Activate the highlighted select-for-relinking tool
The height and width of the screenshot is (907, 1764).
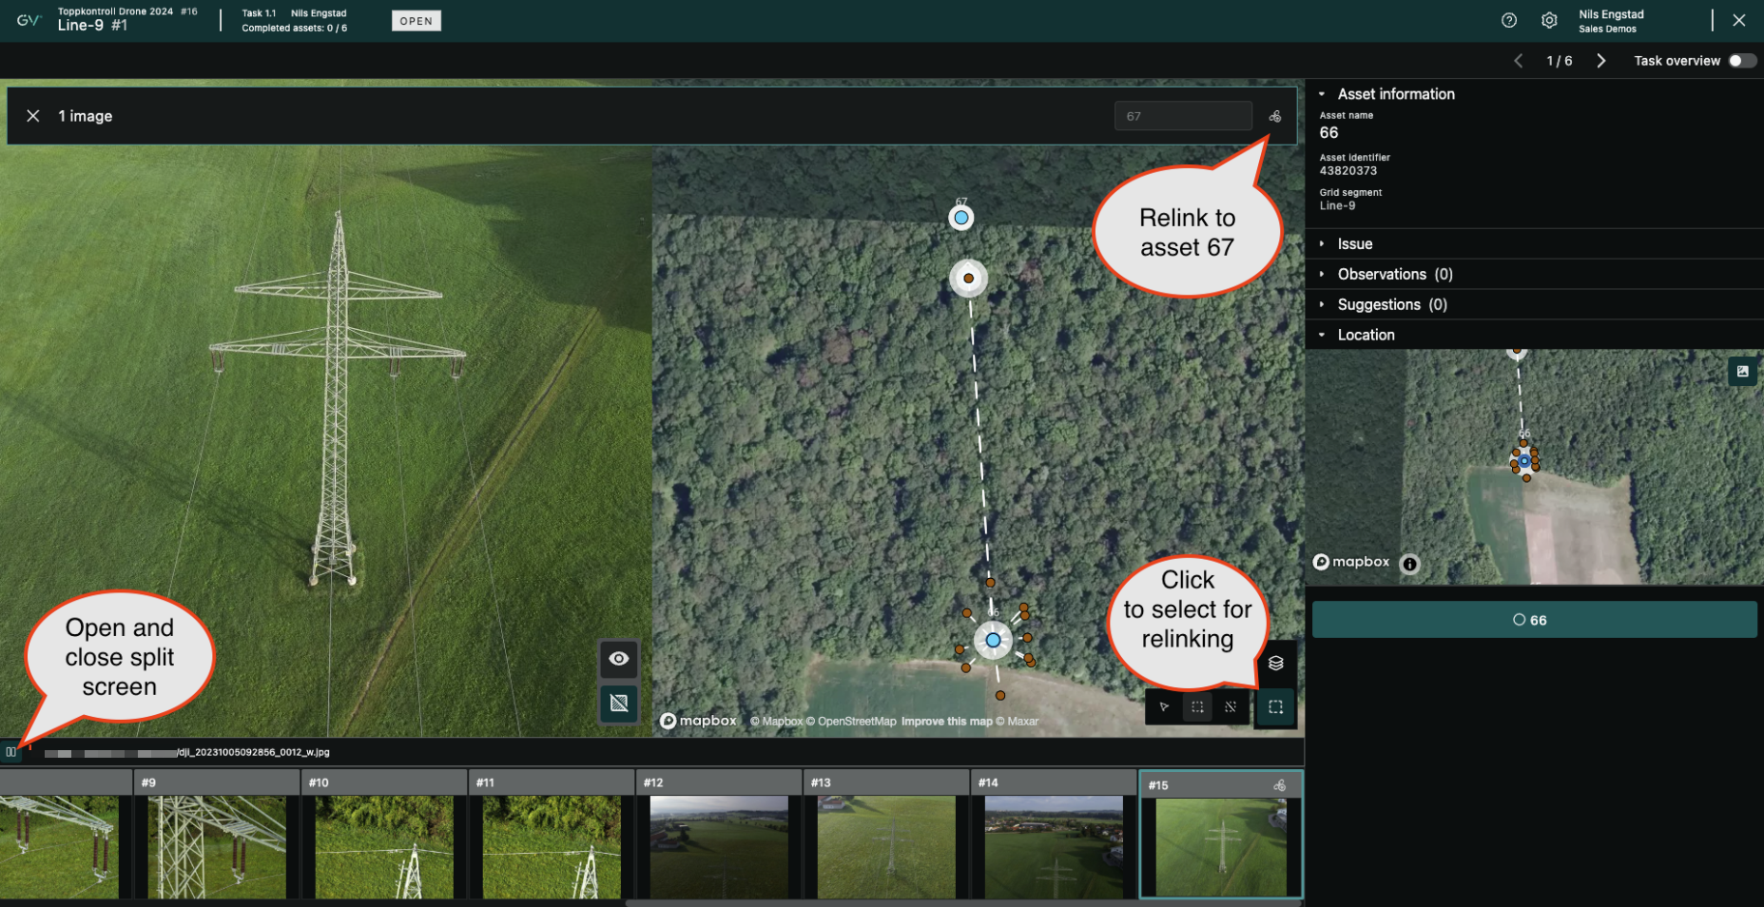click(1275, 707)
